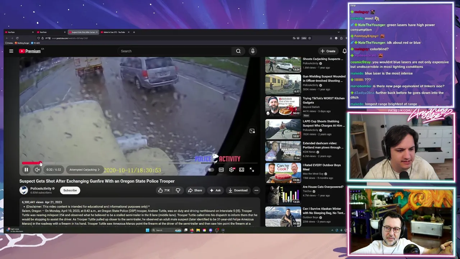Open the YouTube guide hamburger menu
Image resolution: width=460 pixels, height=259 pixels.
coord(11,51)
